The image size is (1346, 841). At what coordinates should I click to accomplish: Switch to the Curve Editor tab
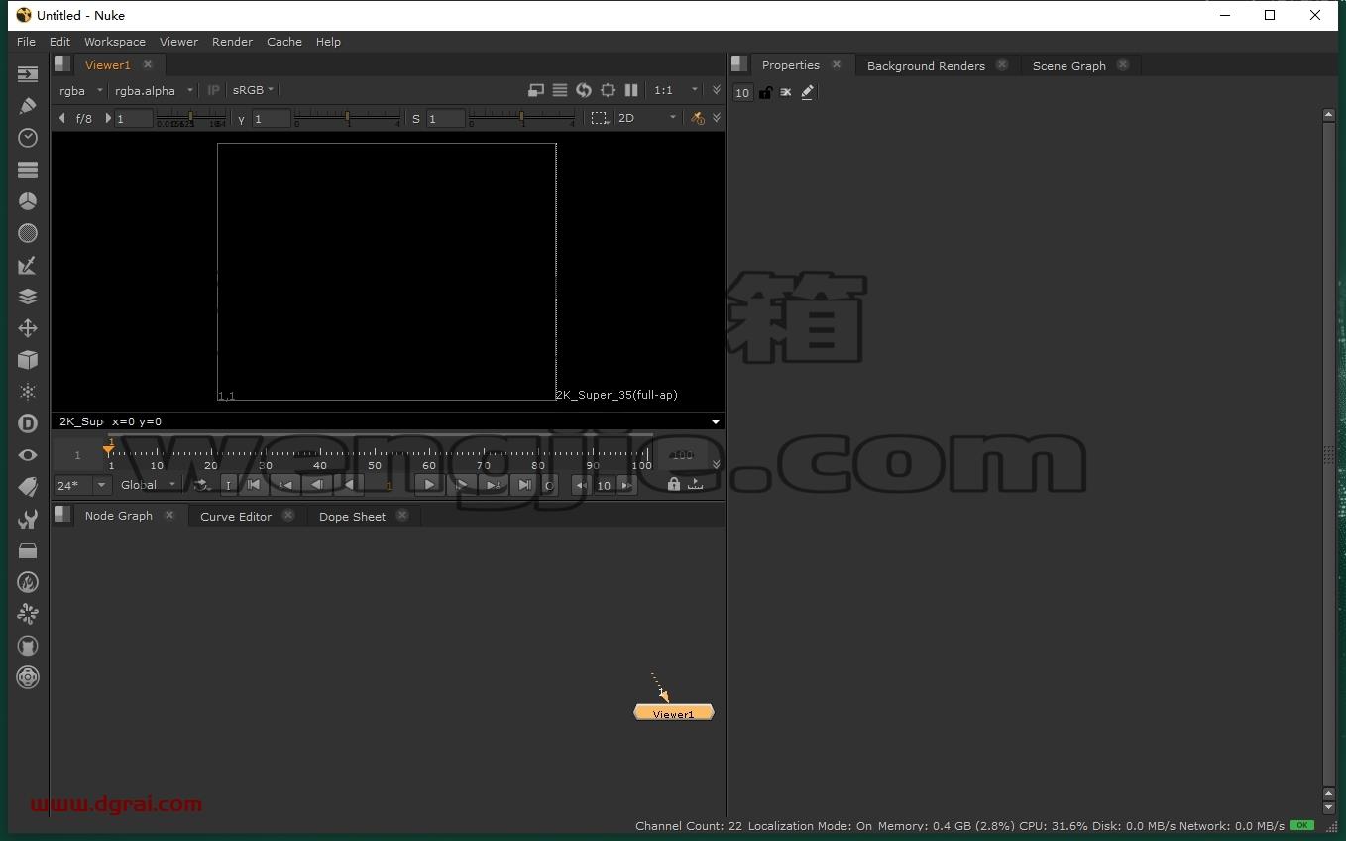(236, 516)
